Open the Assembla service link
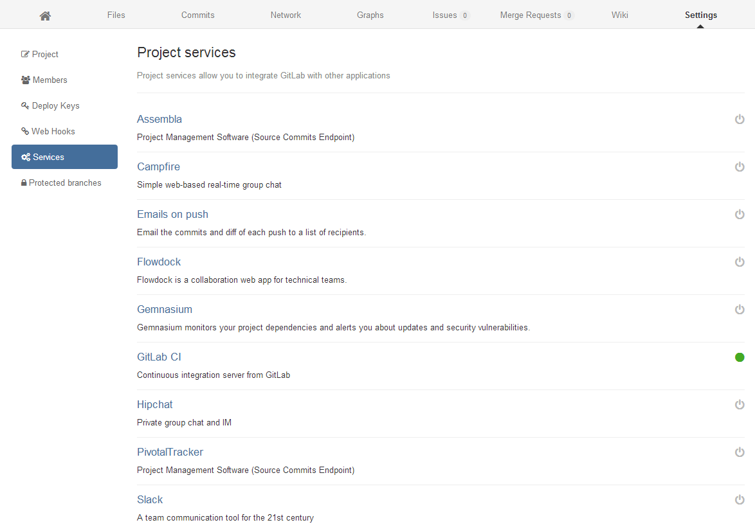The height and width of the screenshot is (527, 755). [x=159, y=119]
